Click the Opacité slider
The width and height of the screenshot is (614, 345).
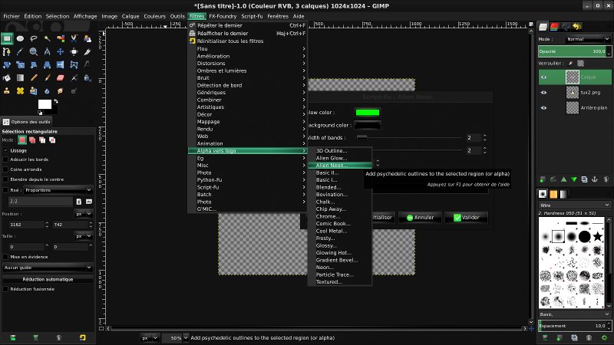pos(574,51)
